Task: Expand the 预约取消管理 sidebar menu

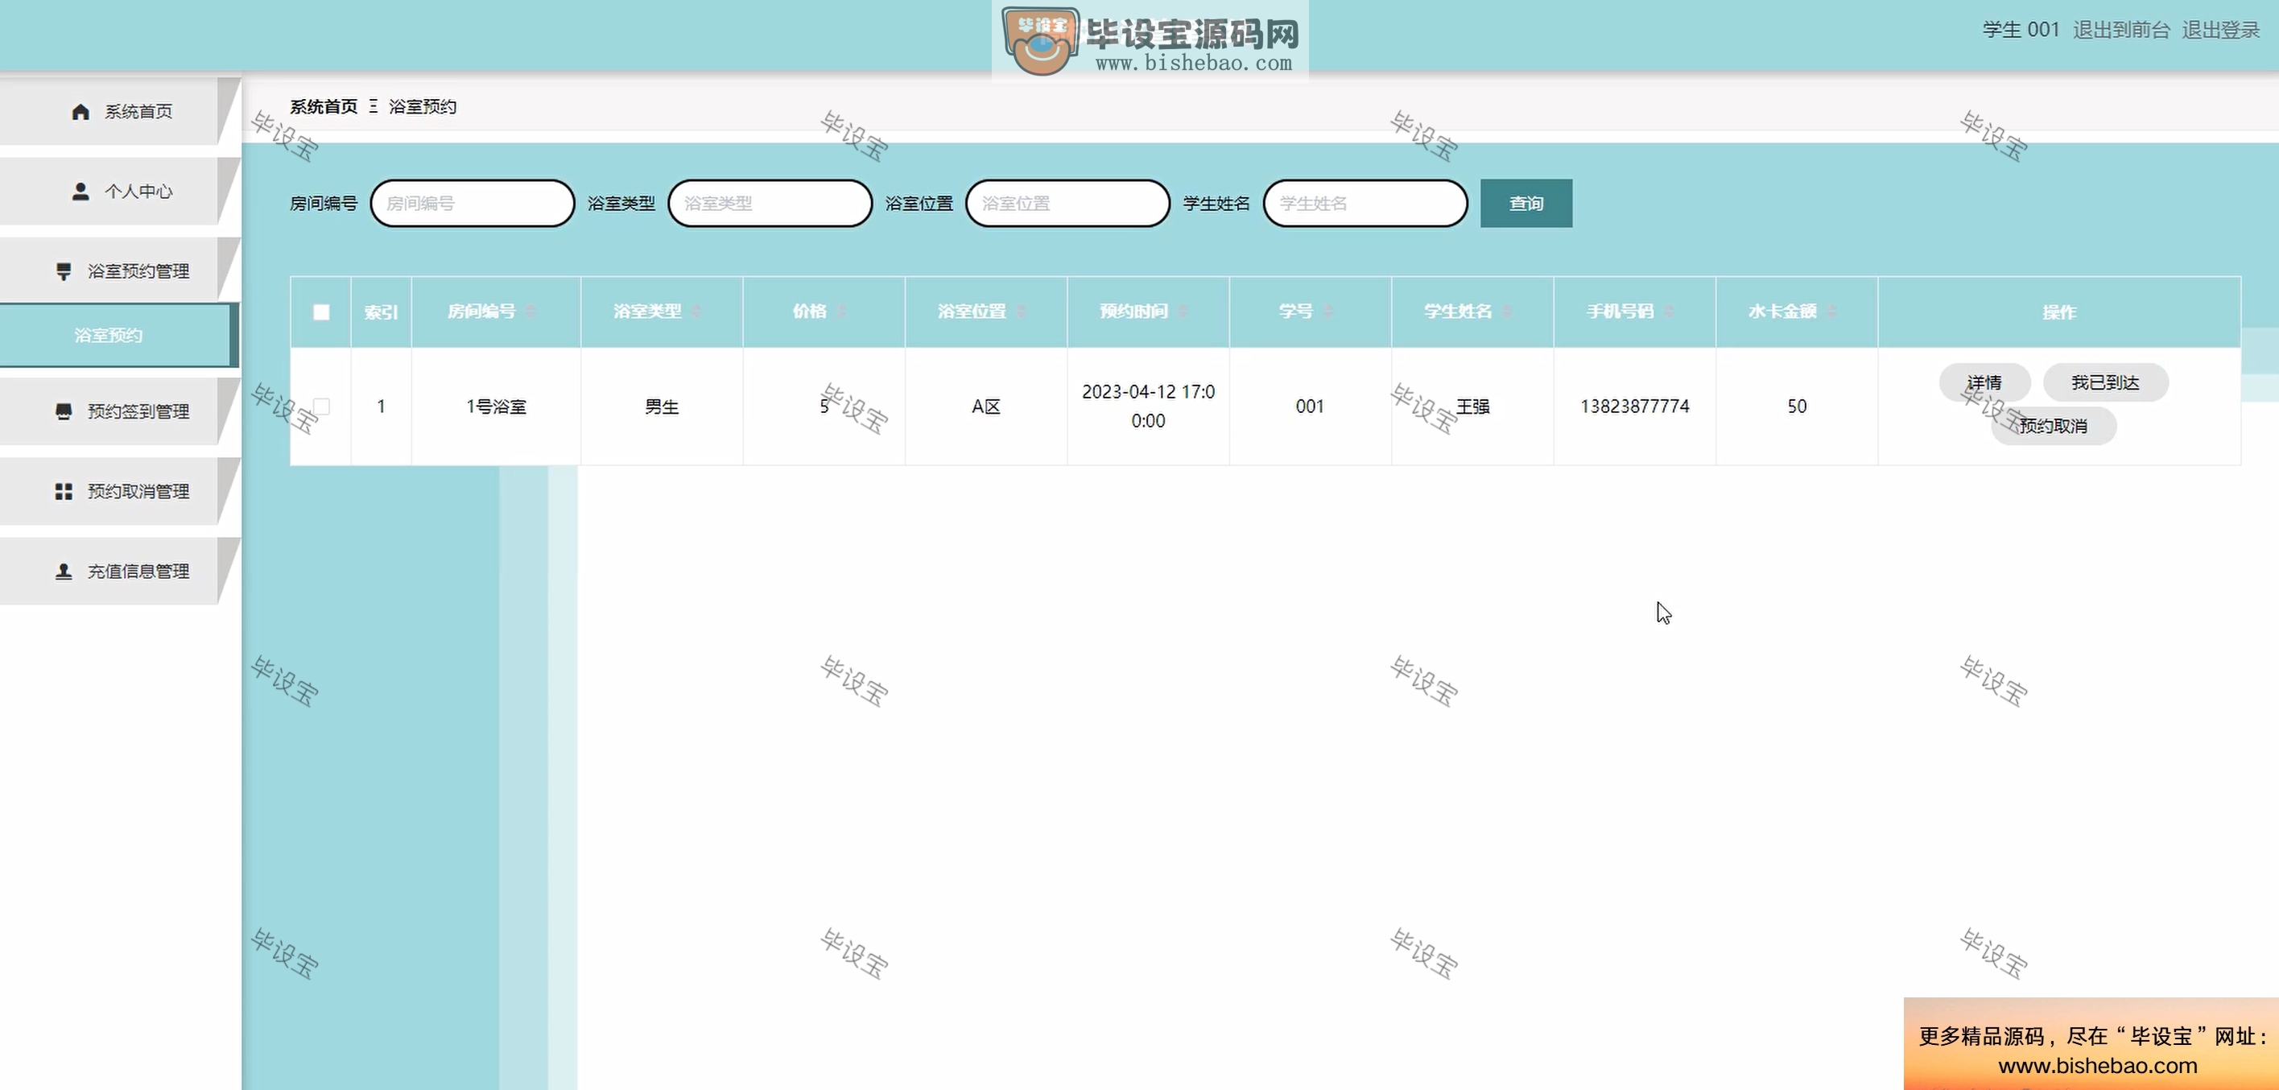Action: pos(120,491)
